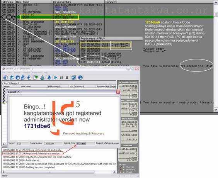
Task: Click the blue down-arrow toolbar icon
Action: 49,78
